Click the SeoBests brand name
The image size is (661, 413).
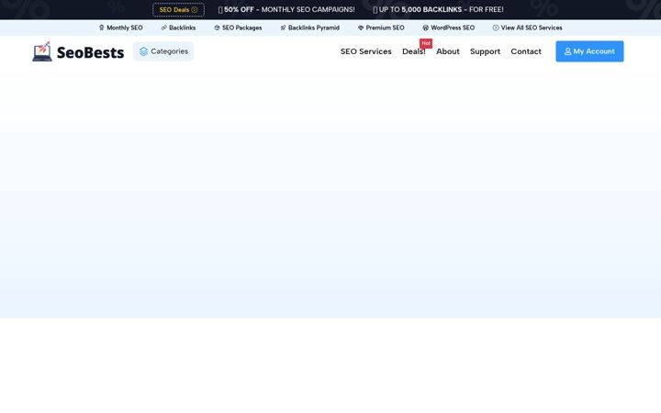[90, 52]
